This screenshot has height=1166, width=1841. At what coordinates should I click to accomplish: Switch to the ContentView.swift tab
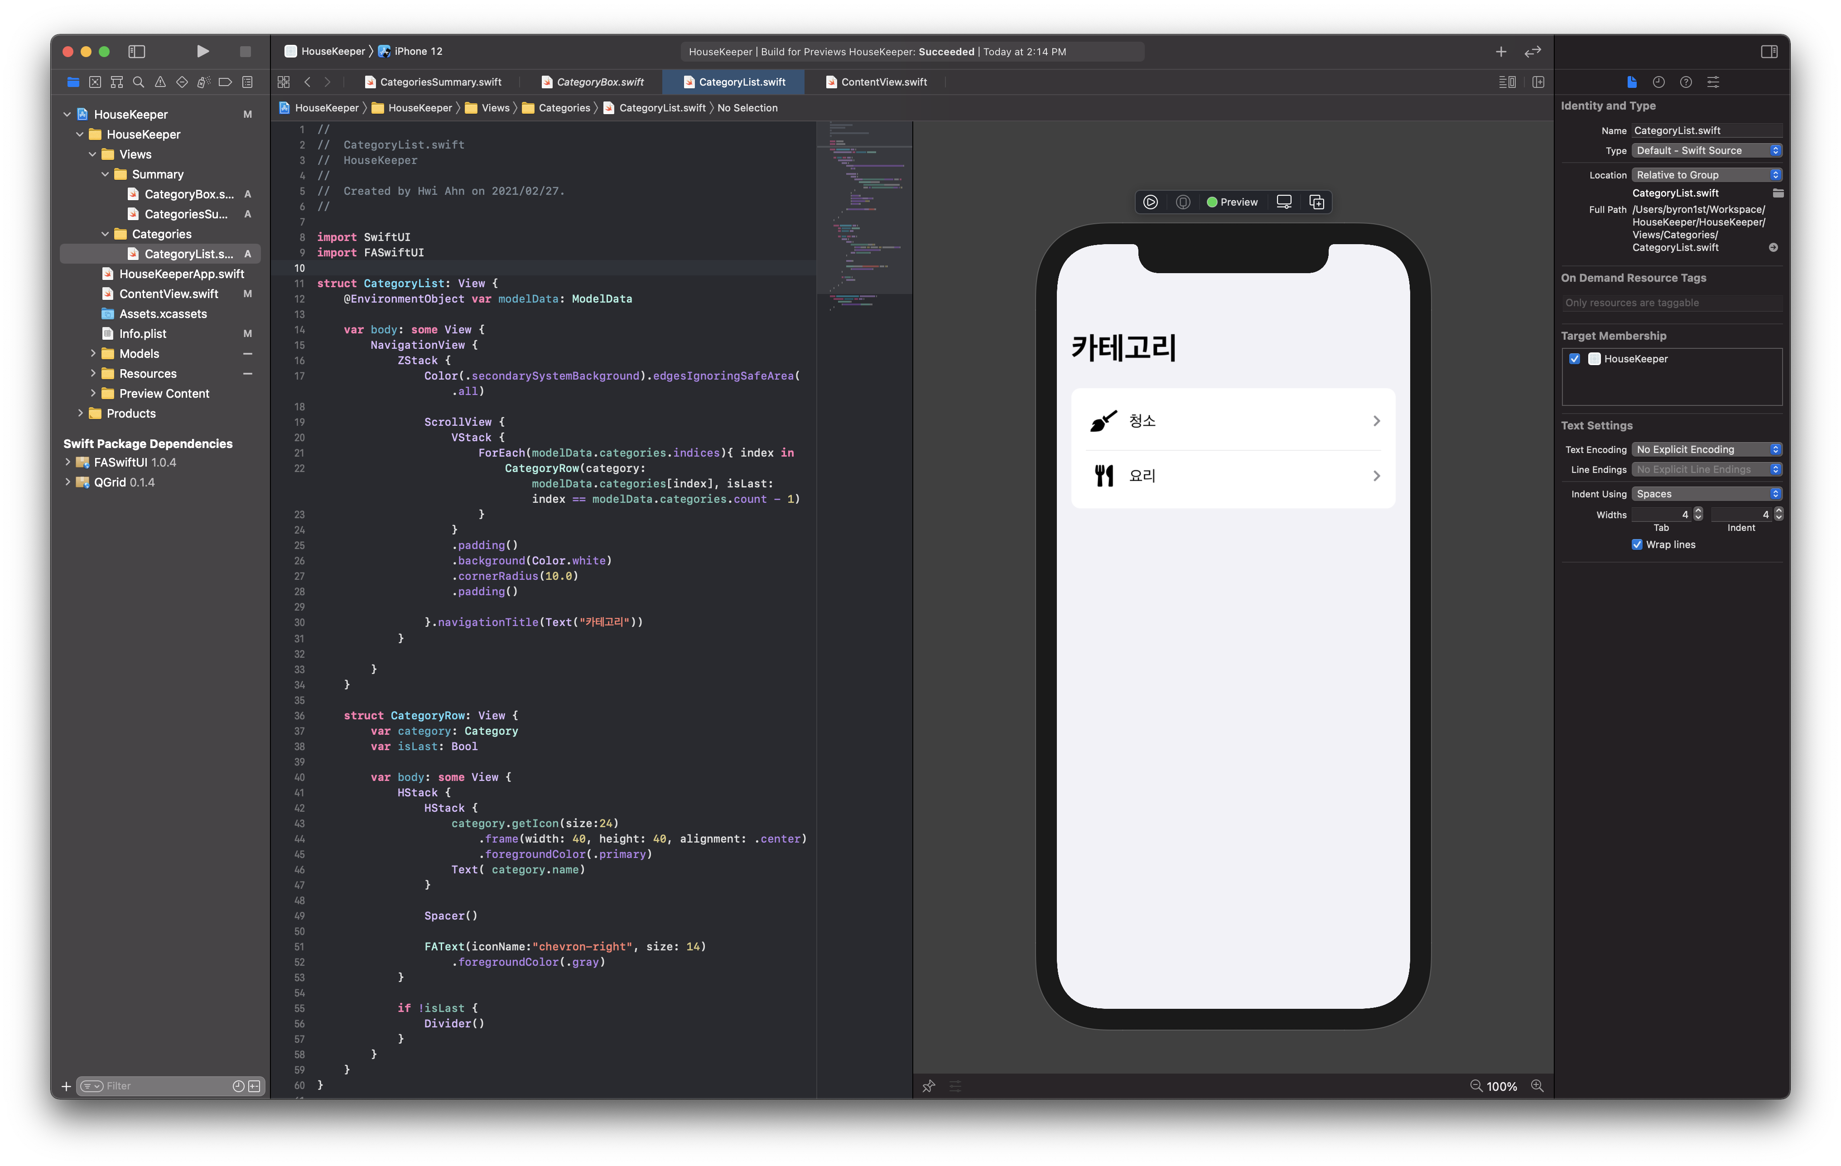882,82
